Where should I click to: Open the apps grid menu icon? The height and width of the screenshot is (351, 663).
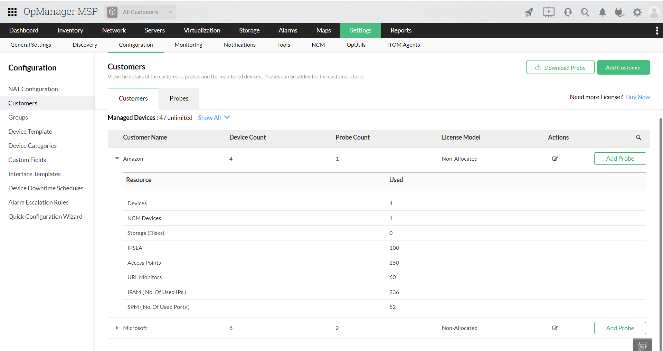pos(12,12)
